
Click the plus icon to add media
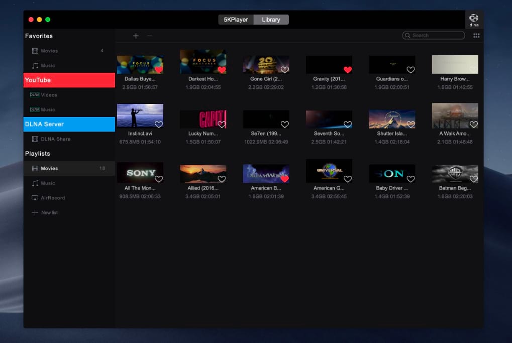coord(136,36)
